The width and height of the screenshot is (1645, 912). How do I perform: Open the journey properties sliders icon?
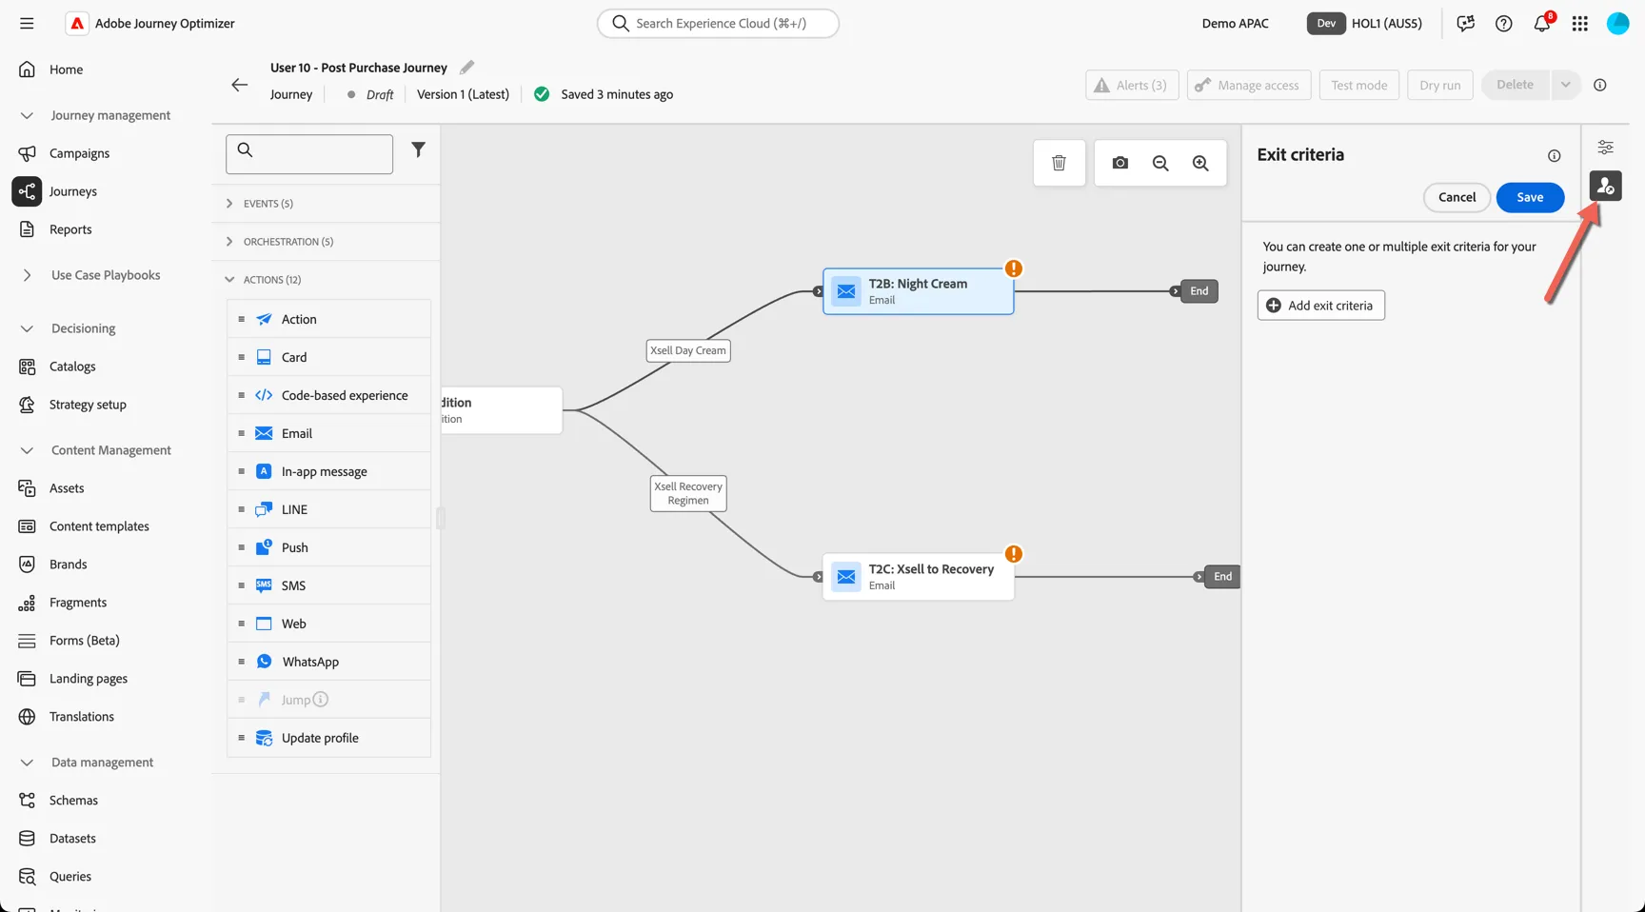(1605, 147)
